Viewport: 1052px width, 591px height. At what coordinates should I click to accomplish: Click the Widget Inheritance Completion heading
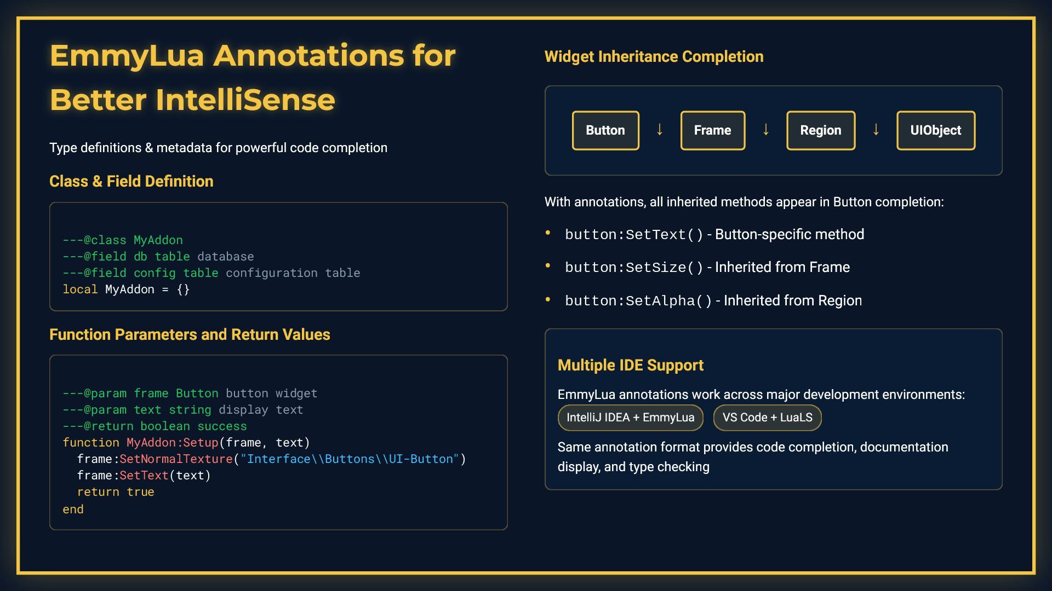click(x=654, y=56)
